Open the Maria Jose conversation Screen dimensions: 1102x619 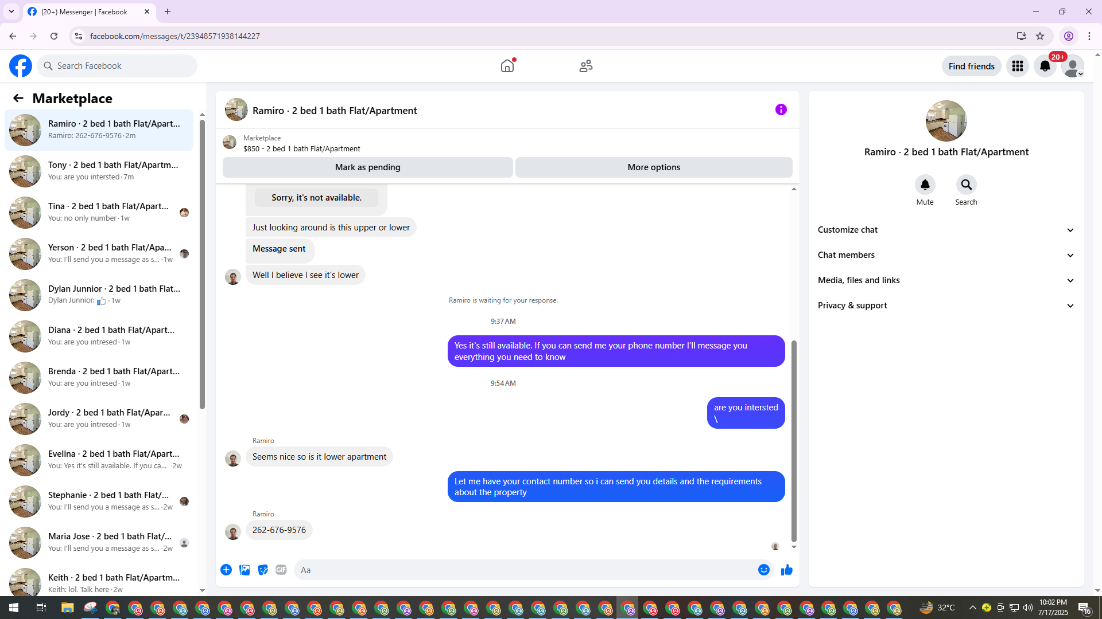click(x=99, y=542)
